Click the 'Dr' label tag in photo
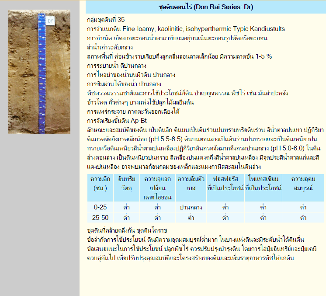Viewport: 326px width, 296px height. tap(50, 21)
